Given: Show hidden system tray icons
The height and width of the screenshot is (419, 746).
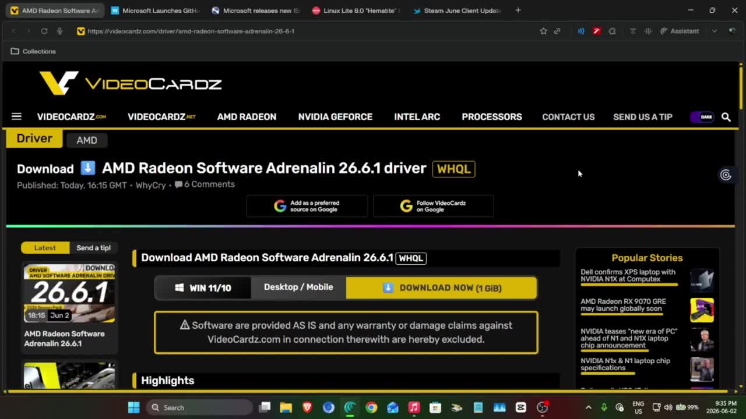Looking at the screenshot, I should (x=588, y=407).
